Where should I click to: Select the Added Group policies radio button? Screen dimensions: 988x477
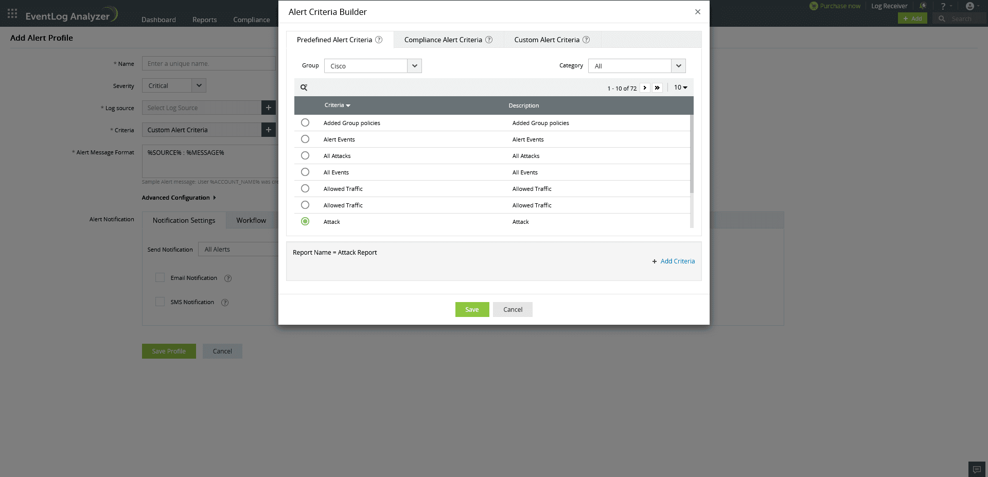click(x=305, y=122)
